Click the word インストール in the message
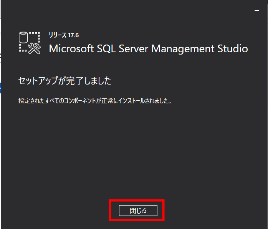 pos(131,101)
